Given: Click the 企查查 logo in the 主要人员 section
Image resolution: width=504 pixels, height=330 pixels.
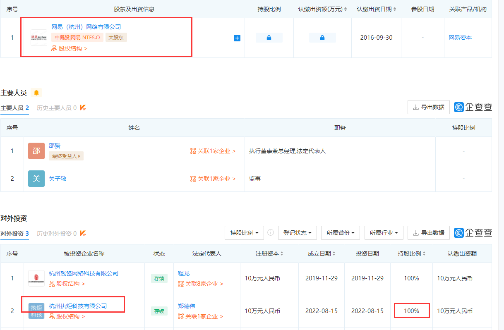Looking at the screenshot, I should (x=473, y=107).
